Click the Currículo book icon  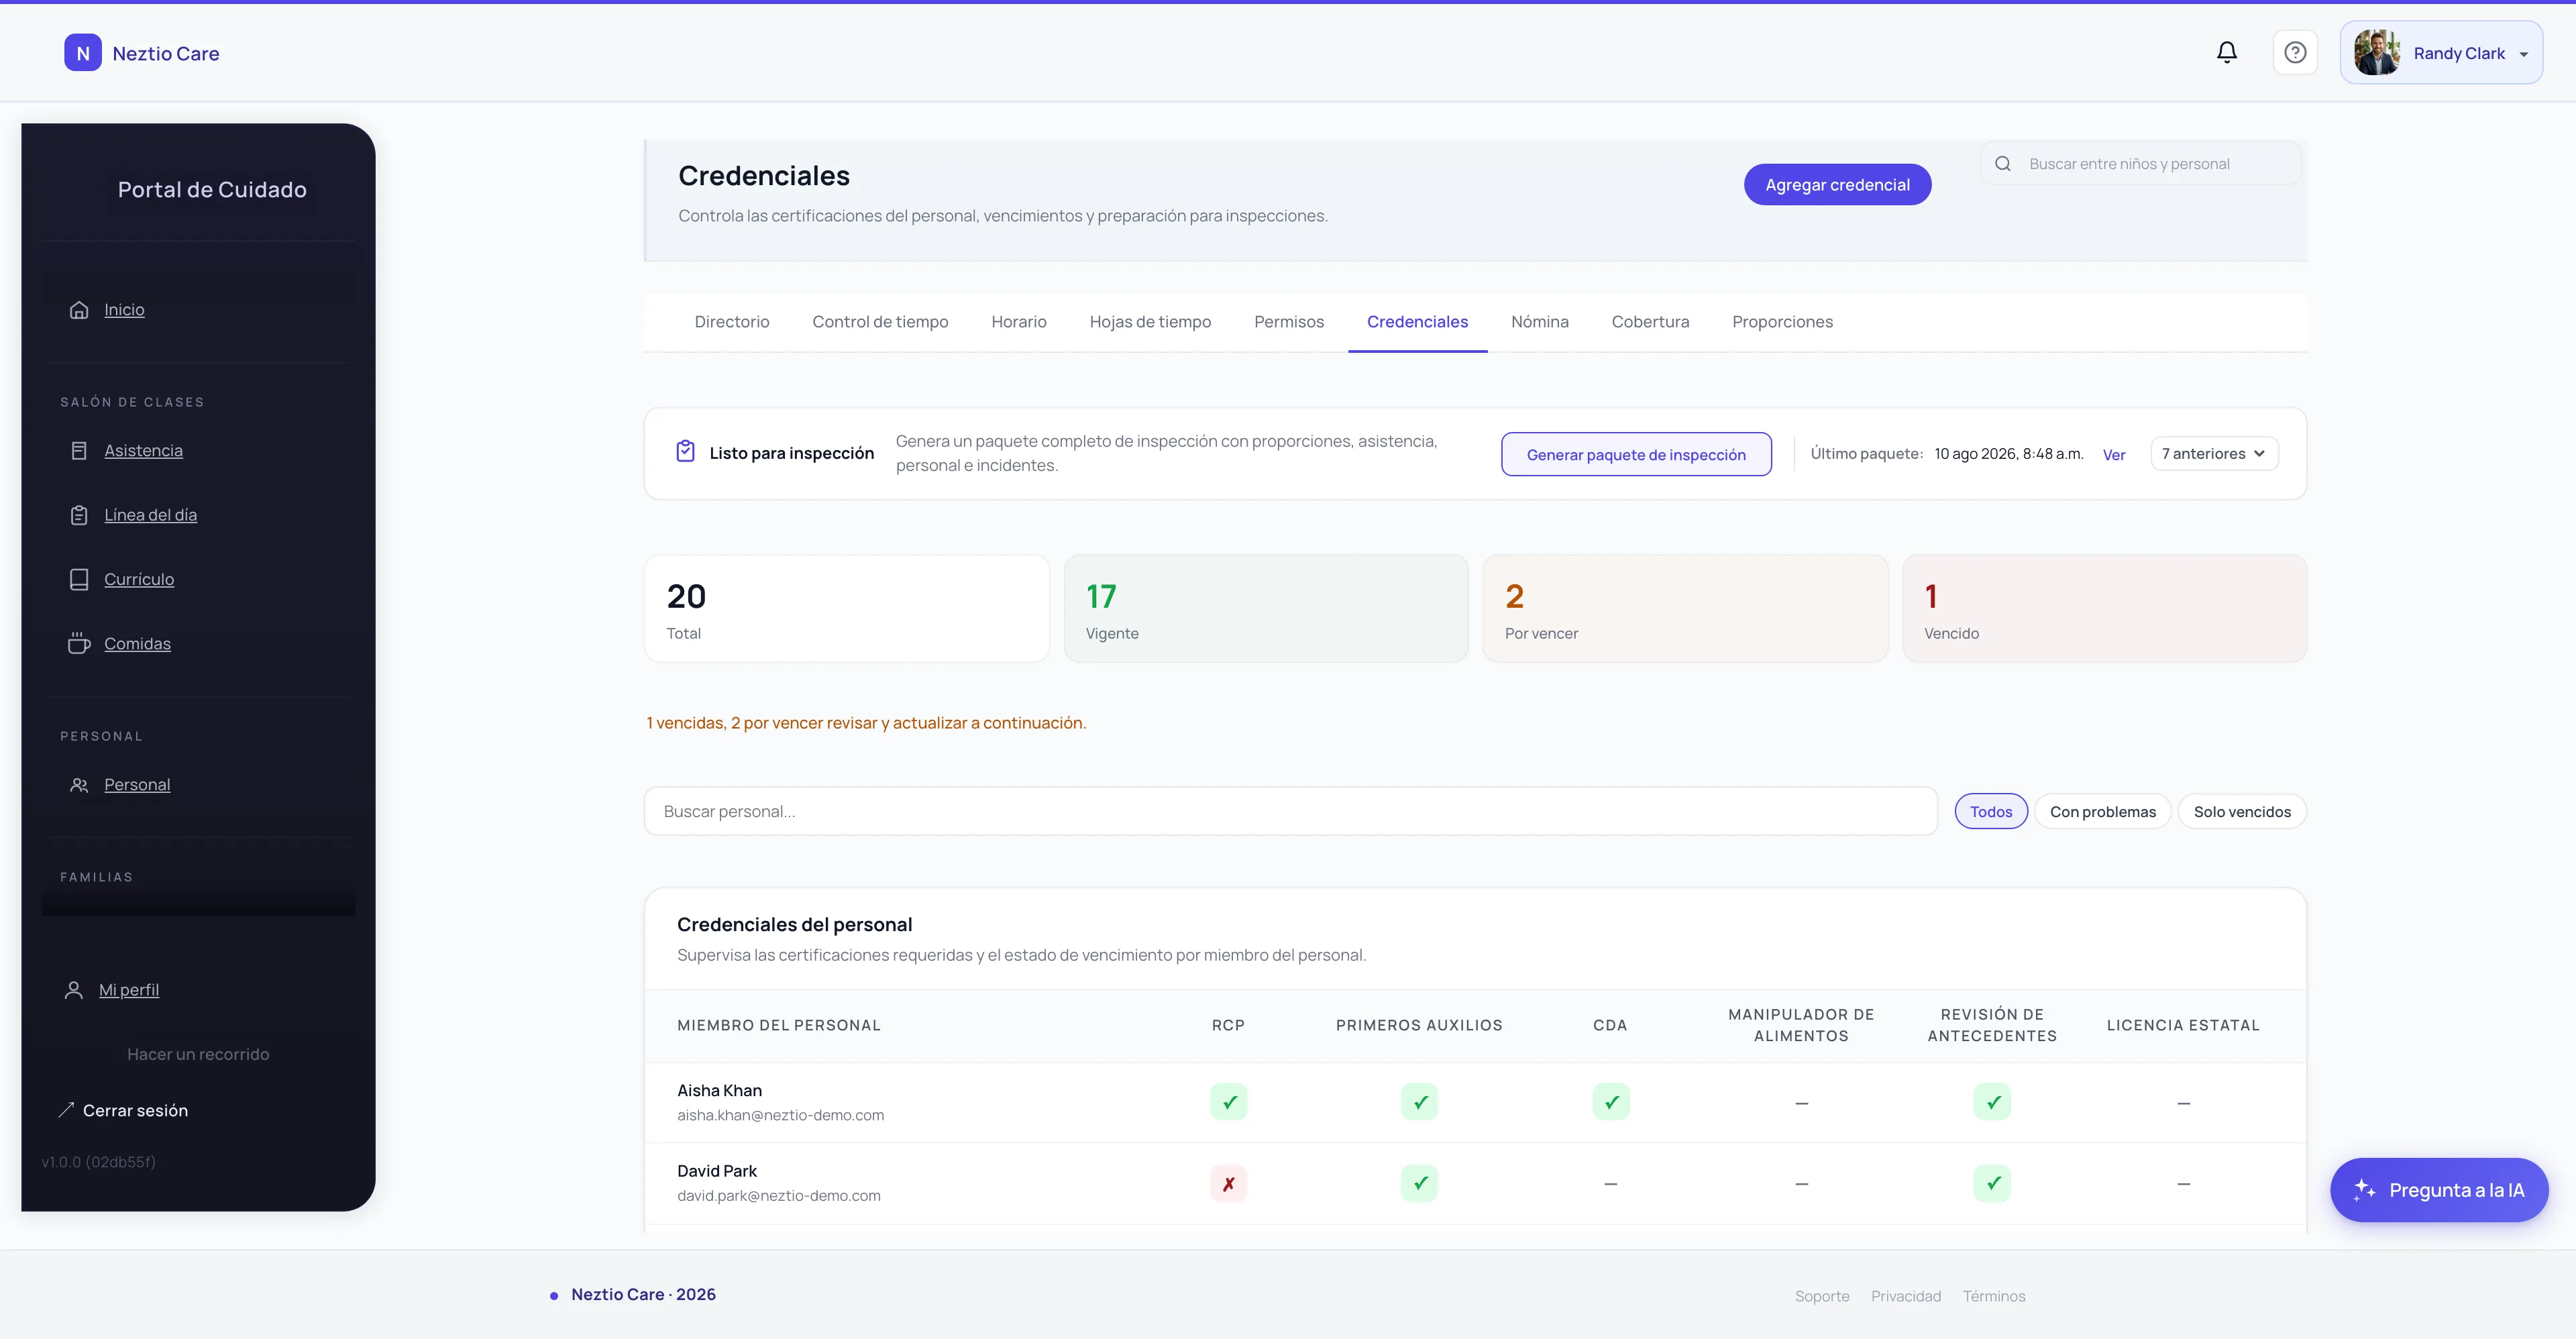79,579
